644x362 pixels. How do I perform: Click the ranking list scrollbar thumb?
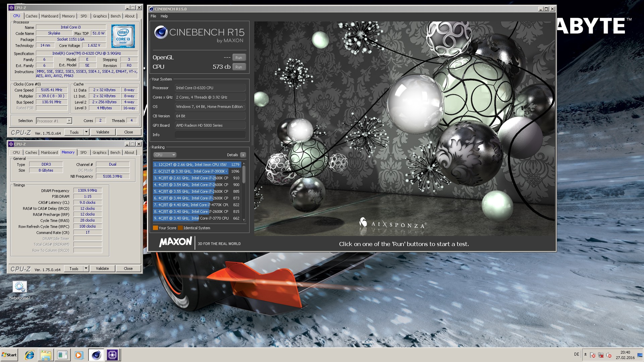244,174
